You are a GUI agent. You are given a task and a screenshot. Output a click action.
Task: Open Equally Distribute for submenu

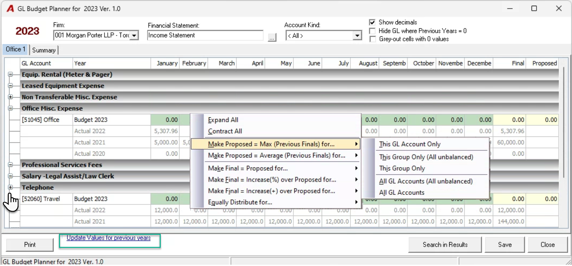coord(276,202)
